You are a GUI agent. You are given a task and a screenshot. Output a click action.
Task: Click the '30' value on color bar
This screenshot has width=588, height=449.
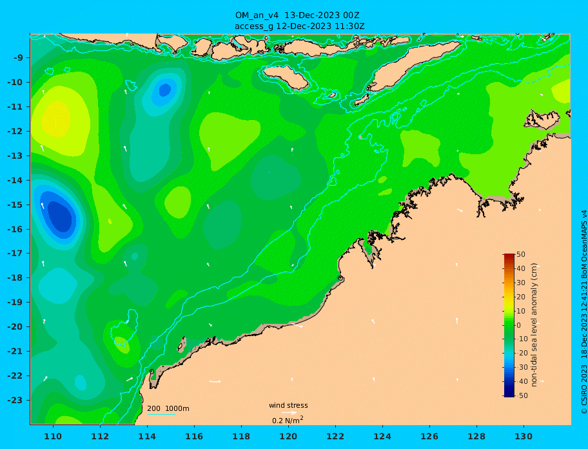click(521, 283)
